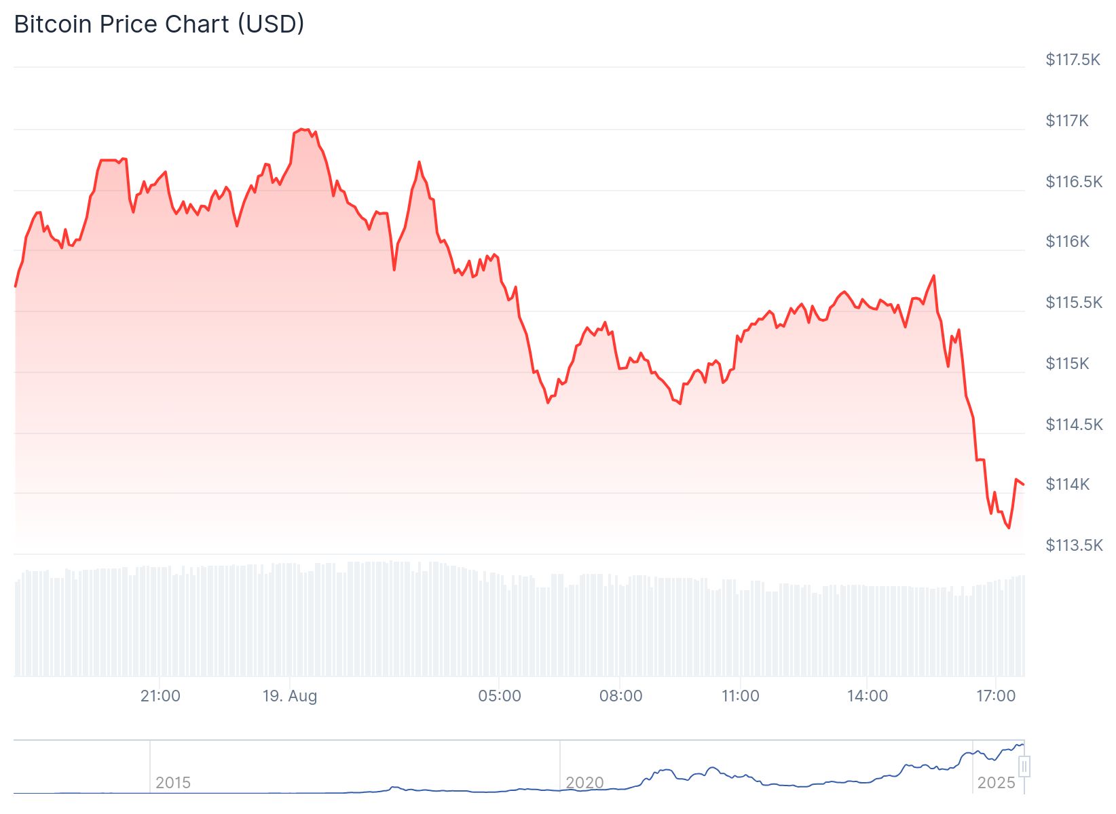The width and height of the screenshot is (1116, 814).
Task: Click the $113.5K price axis label
Action: click(1074, 545)
